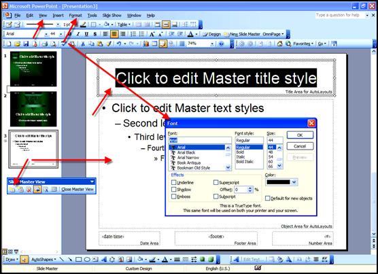Image resolution: width=378 pixels, height=274 pixels.
Task: Click the Cut scissors icon
Action: (83, 44)
